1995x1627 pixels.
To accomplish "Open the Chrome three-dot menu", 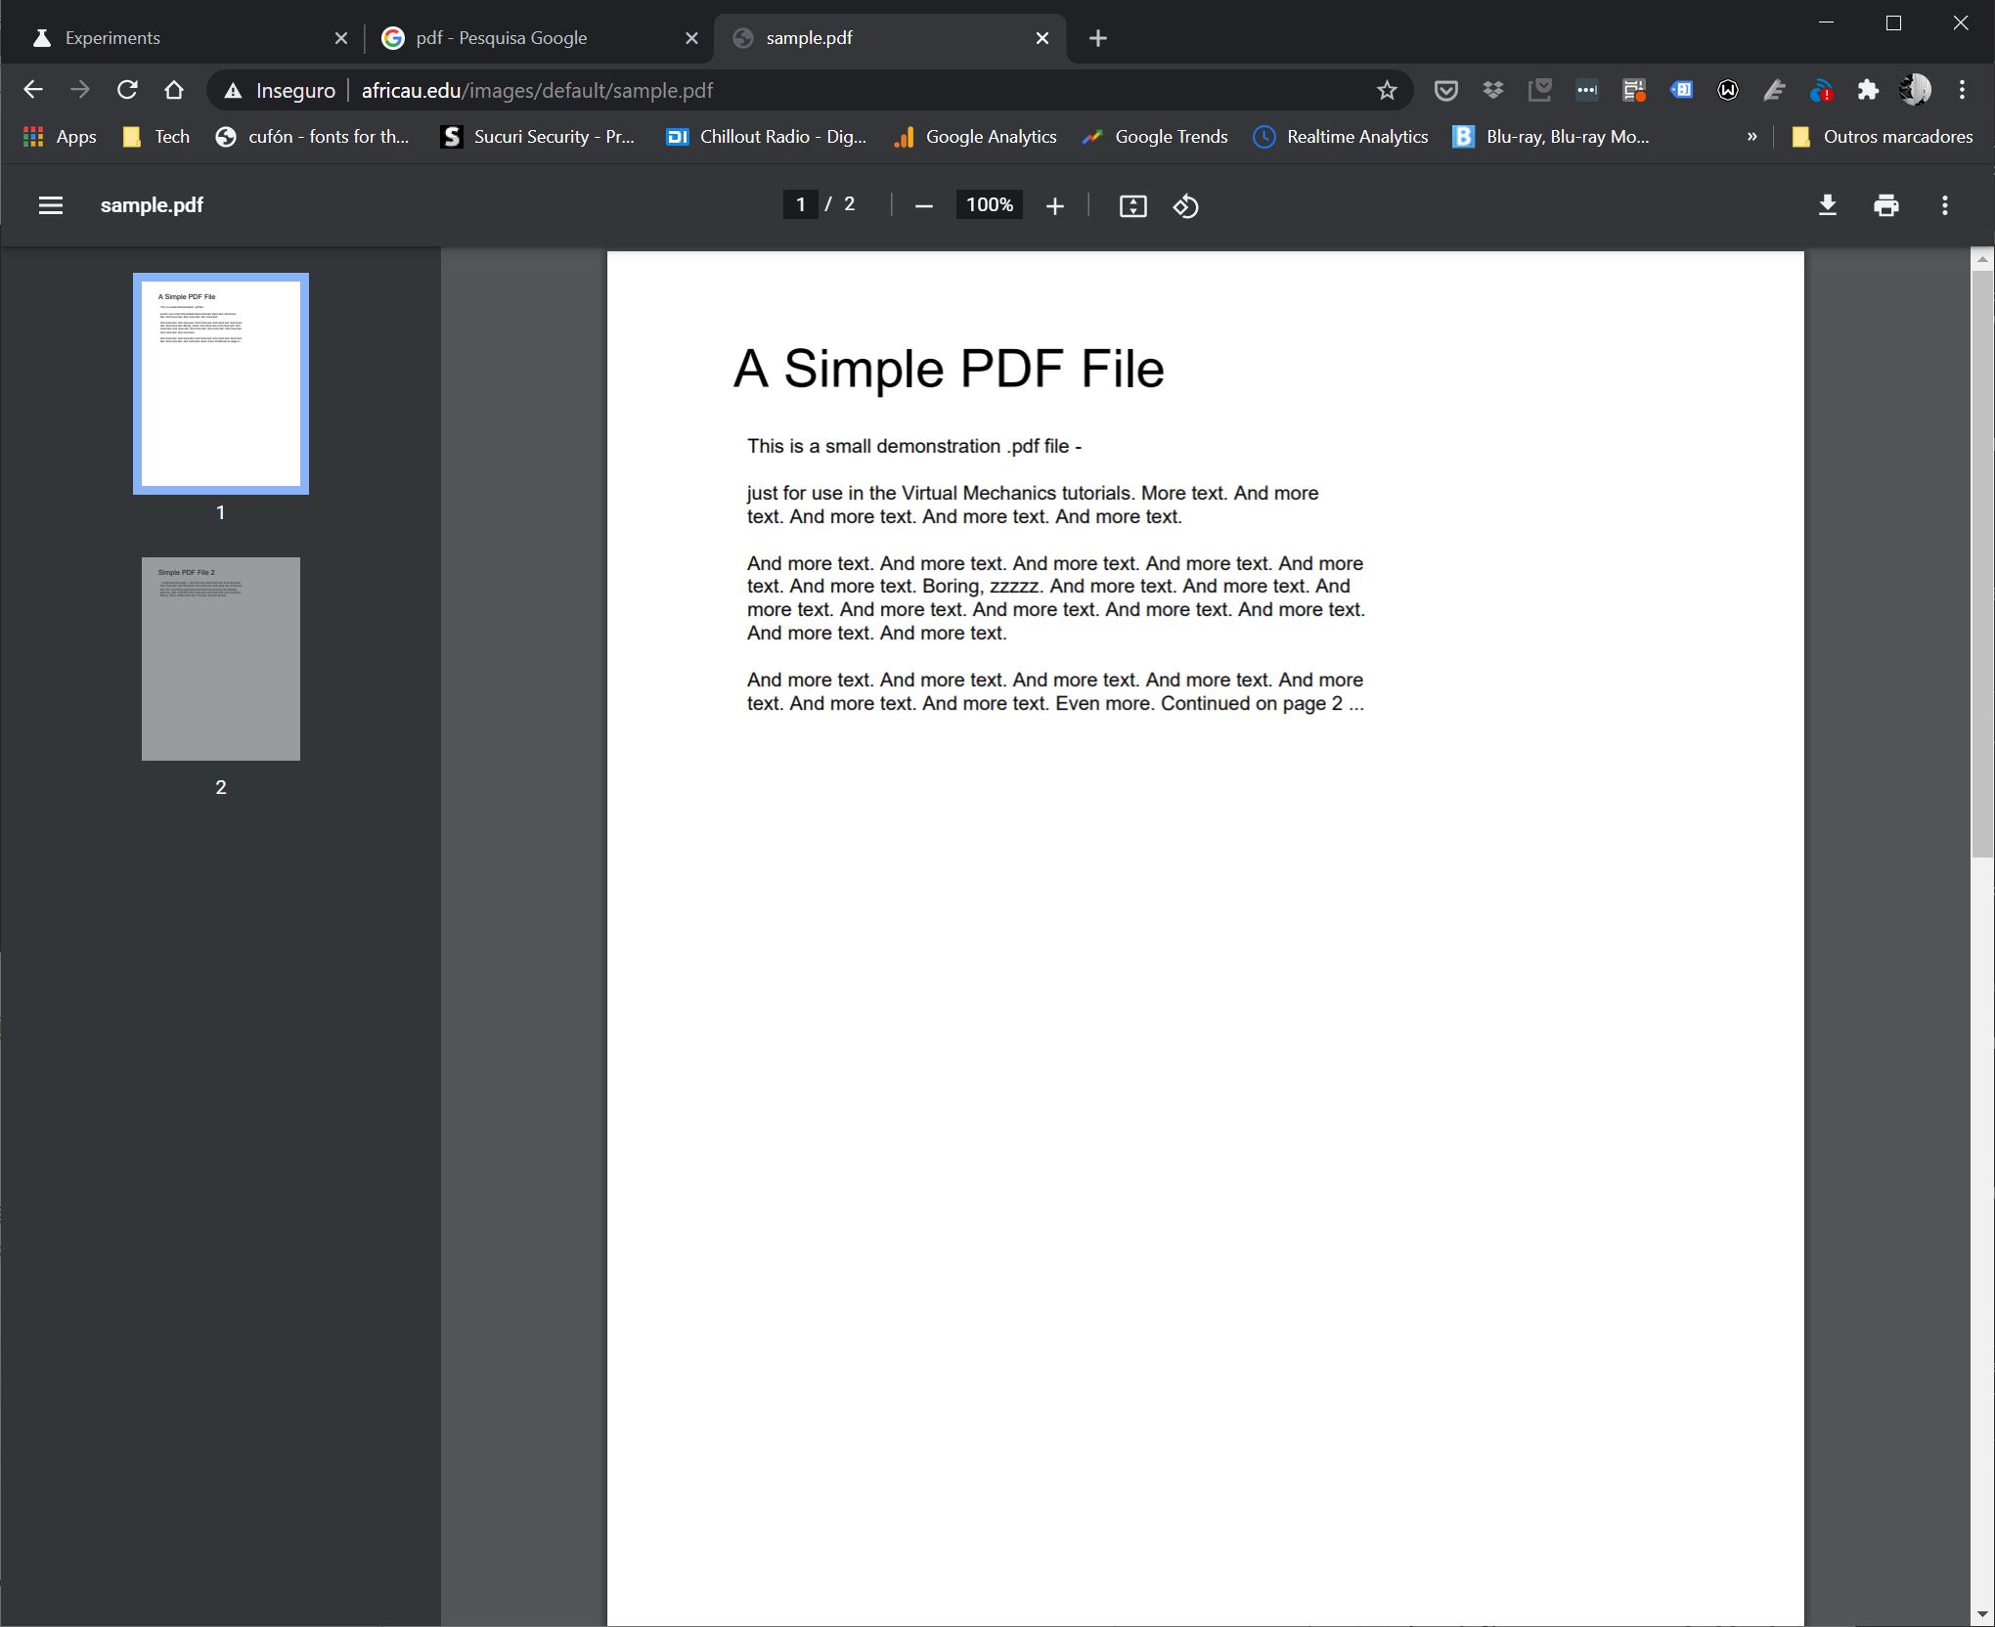I will pos(1962,90).
